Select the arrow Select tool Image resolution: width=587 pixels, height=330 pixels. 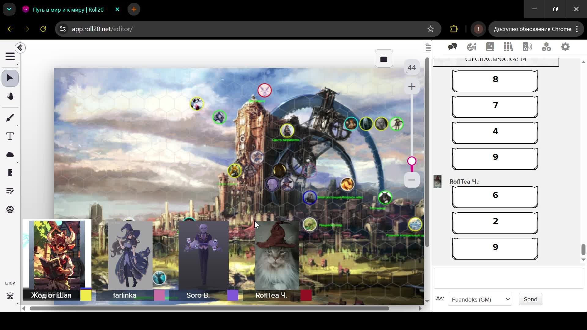pyautogui.click(x=10, y=78)
